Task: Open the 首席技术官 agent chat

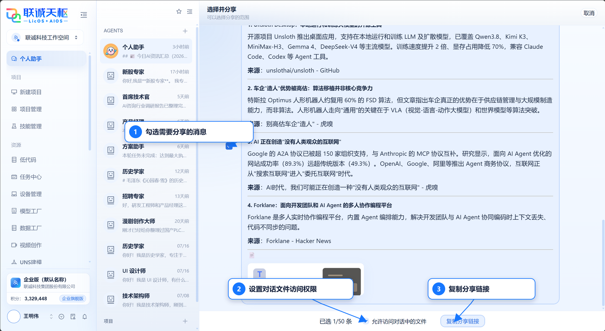Action: pyautogui.click(x=146, y=101)
